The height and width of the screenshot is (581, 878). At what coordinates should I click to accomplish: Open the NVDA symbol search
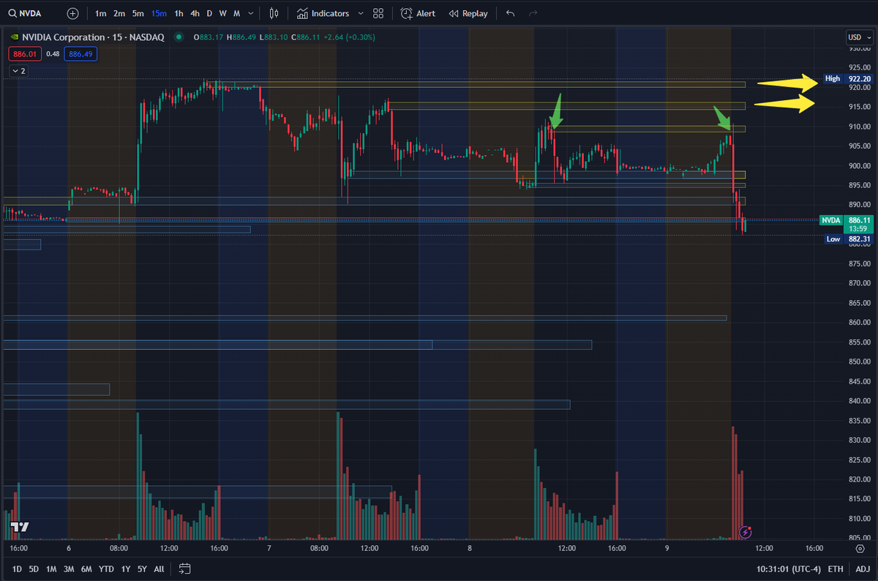click(25, 13)
